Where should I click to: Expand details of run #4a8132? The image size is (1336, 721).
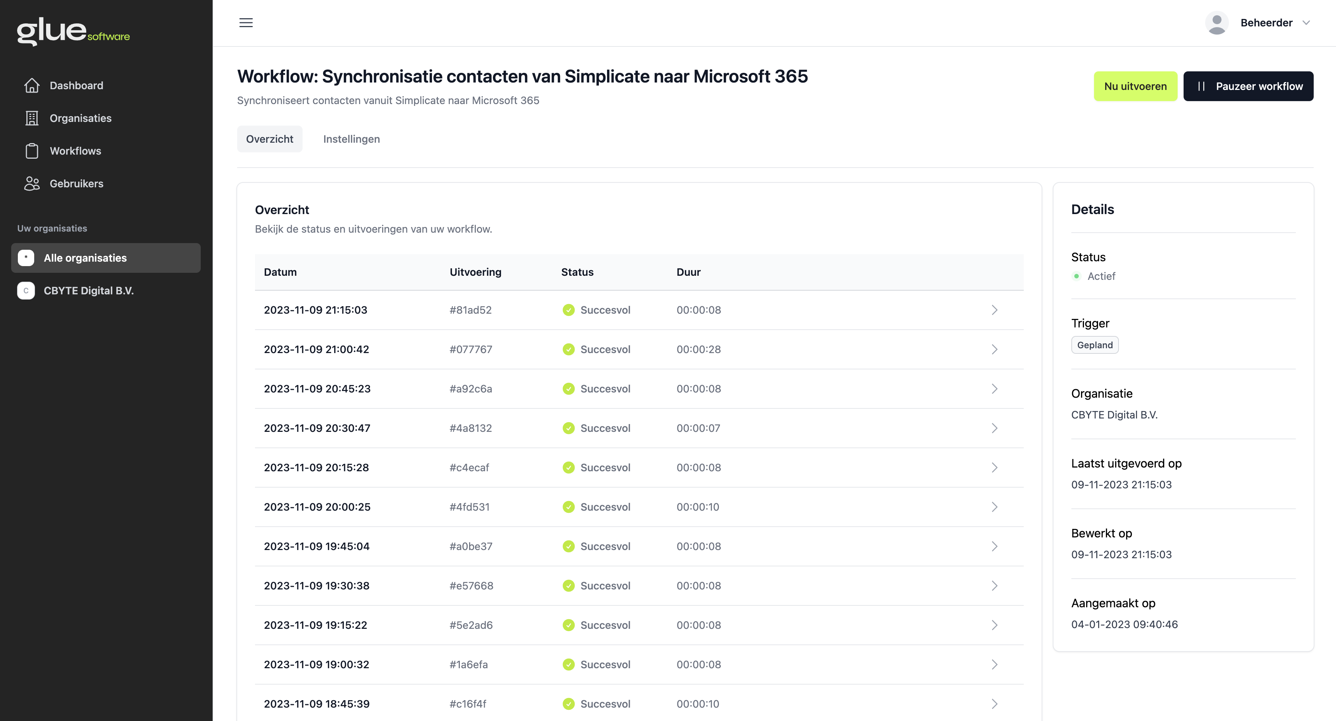coord(995,428)
